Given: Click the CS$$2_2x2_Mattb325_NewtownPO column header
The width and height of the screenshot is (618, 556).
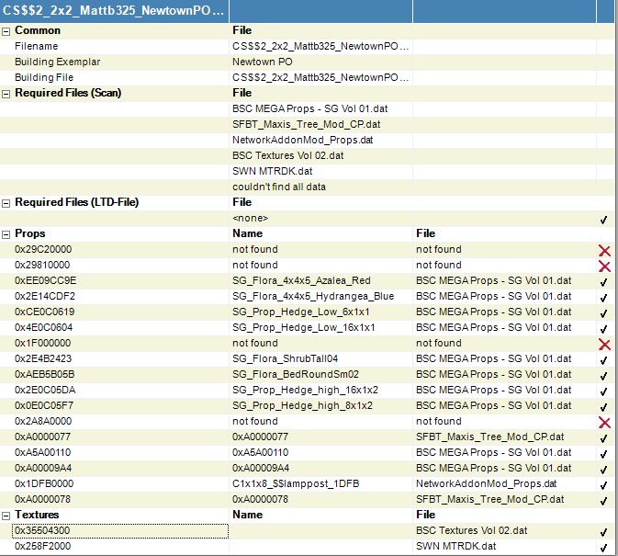Looking at the screenshot, I should [x=114, y=10].
